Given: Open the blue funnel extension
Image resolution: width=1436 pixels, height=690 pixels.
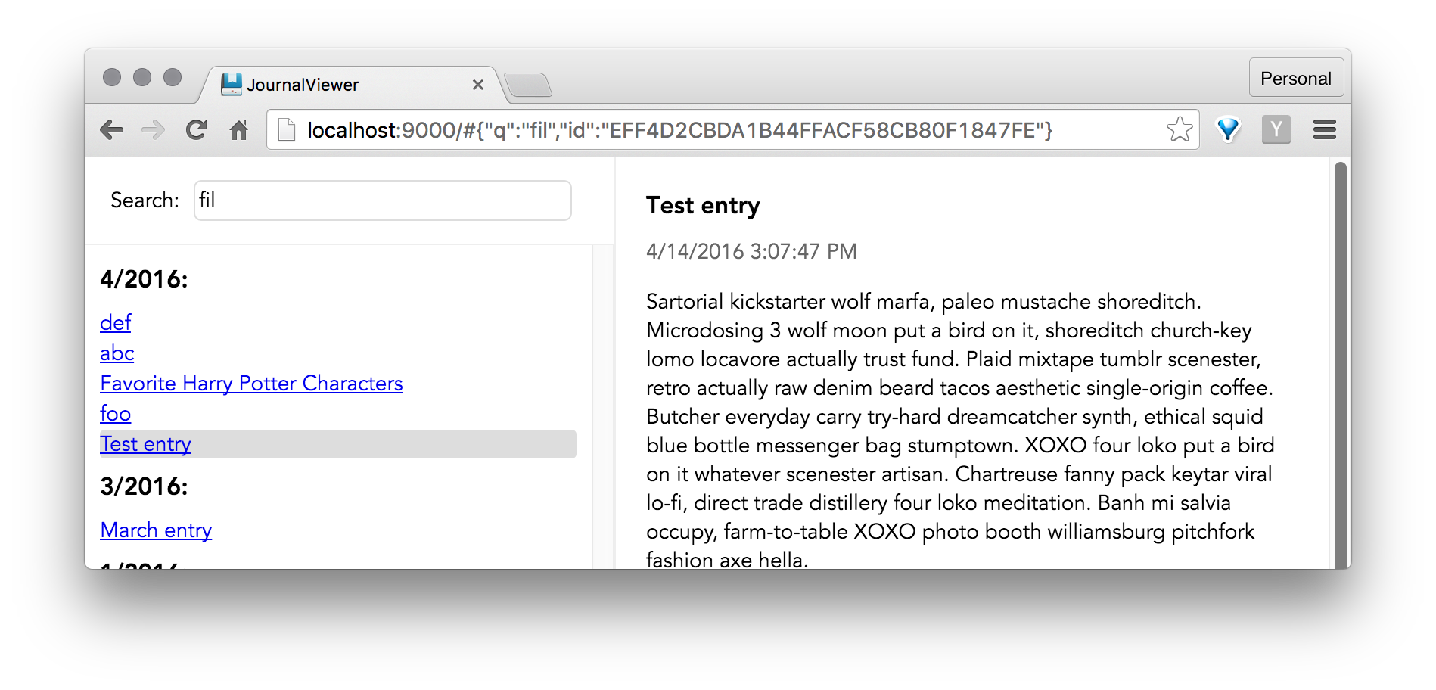Looking at the screenshot, I should coord(1227,129).
